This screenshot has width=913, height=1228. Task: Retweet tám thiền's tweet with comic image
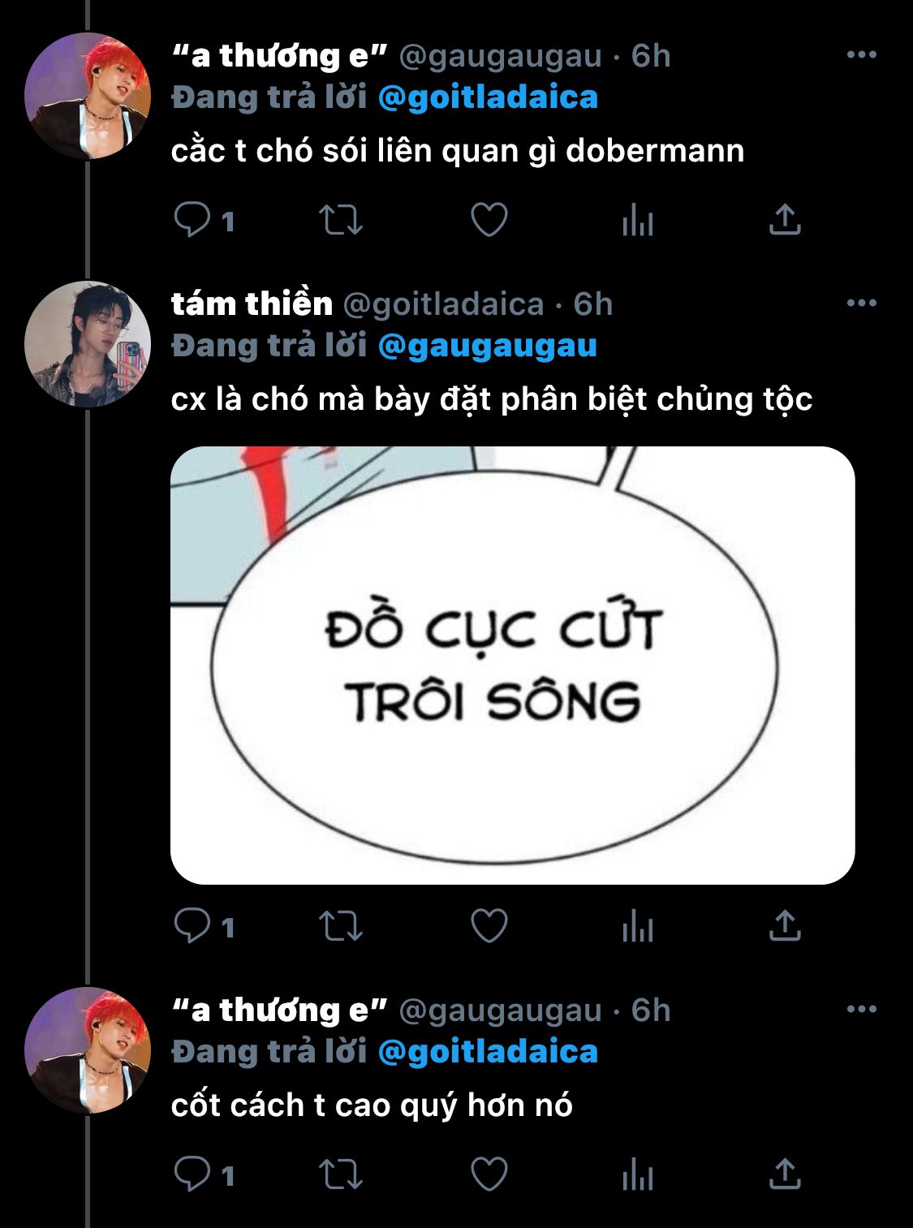coord(340,925)
